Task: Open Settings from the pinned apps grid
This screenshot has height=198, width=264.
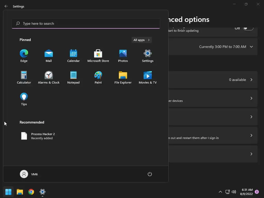Action: pyautogui.click(x=148, y=56)
